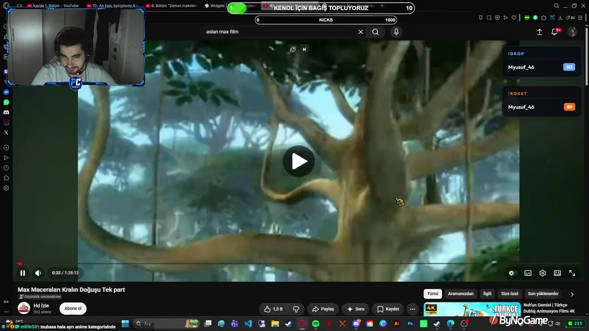Open the browser Easy Setup sliders icon
The image size is (589, 331).
[580, 17]
